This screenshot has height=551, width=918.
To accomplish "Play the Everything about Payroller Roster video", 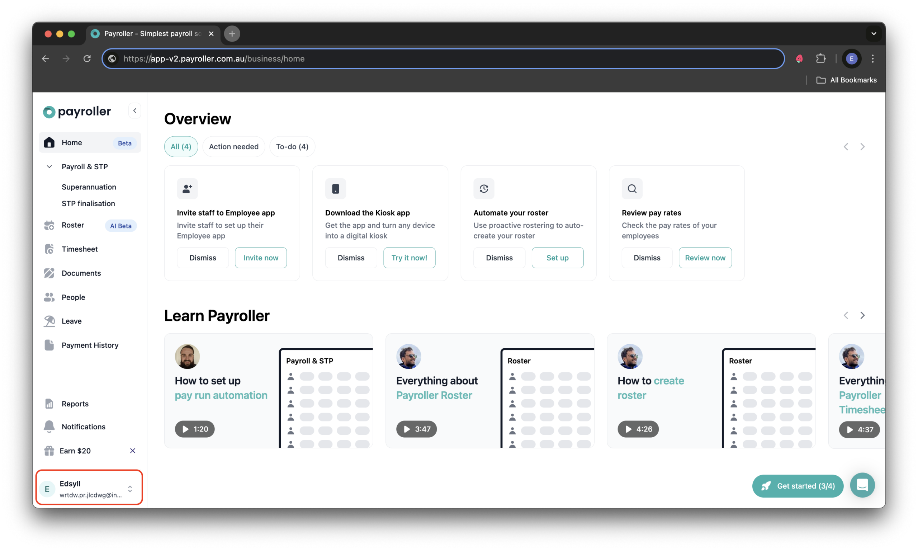I will (x=416, y=429).
